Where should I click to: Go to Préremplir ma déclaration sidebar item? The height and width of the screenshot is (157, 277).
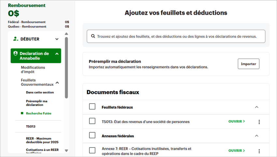[37, 103]
